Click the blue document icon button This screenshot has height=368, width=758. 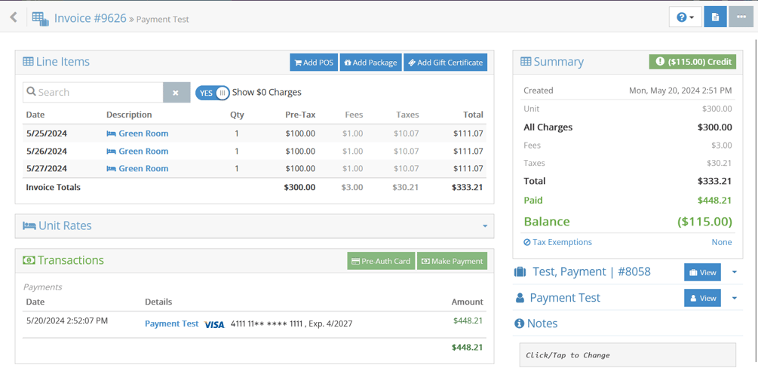[716, 17]
